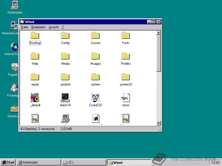This screenshot has width=222, height=166.
Task: Select the black16 file icon
Action: click(65, 98)
